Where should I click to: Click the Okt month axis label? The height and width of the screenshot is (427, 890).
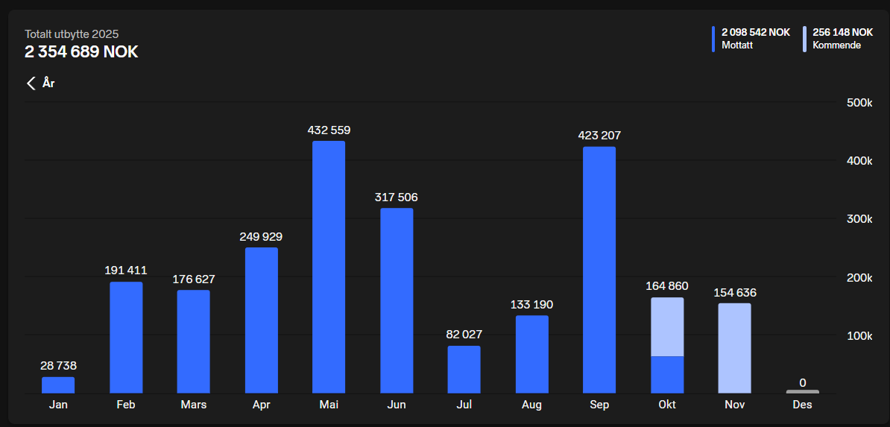tap(667, 405)
